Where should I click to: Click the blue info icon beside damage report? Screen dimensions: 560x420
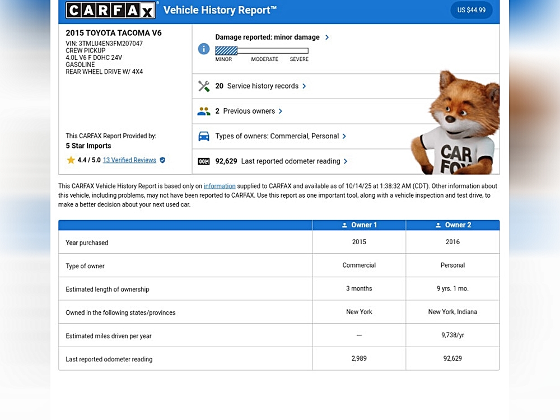(204, 49)
